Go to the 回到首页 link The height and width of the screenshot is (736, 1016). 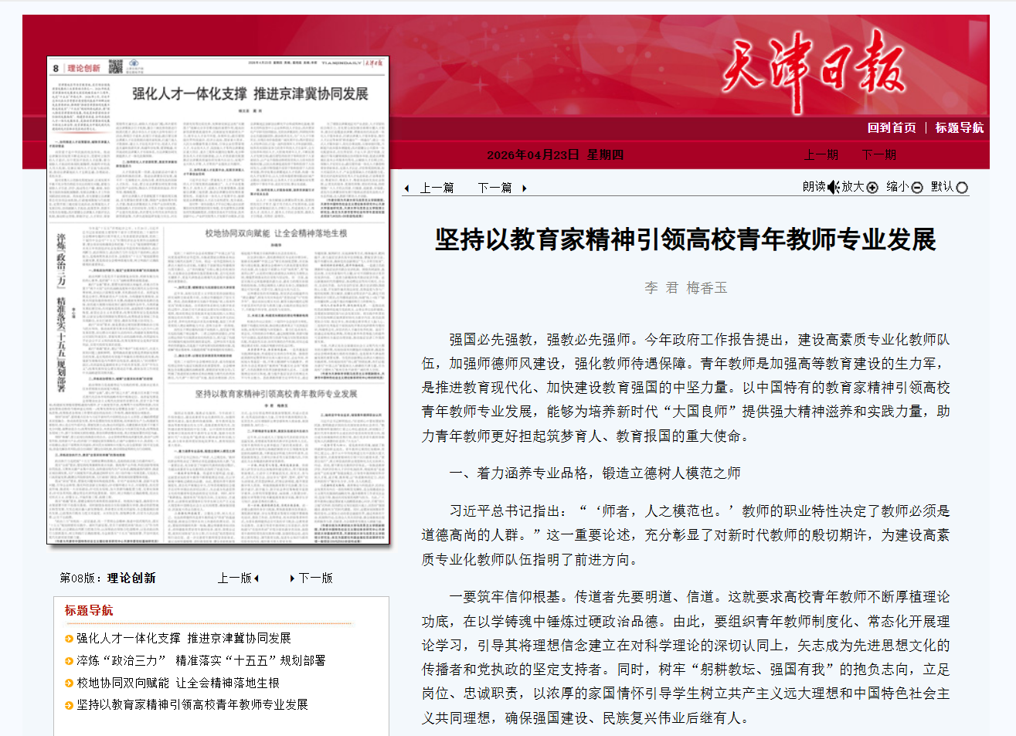(x=891, y=127)
